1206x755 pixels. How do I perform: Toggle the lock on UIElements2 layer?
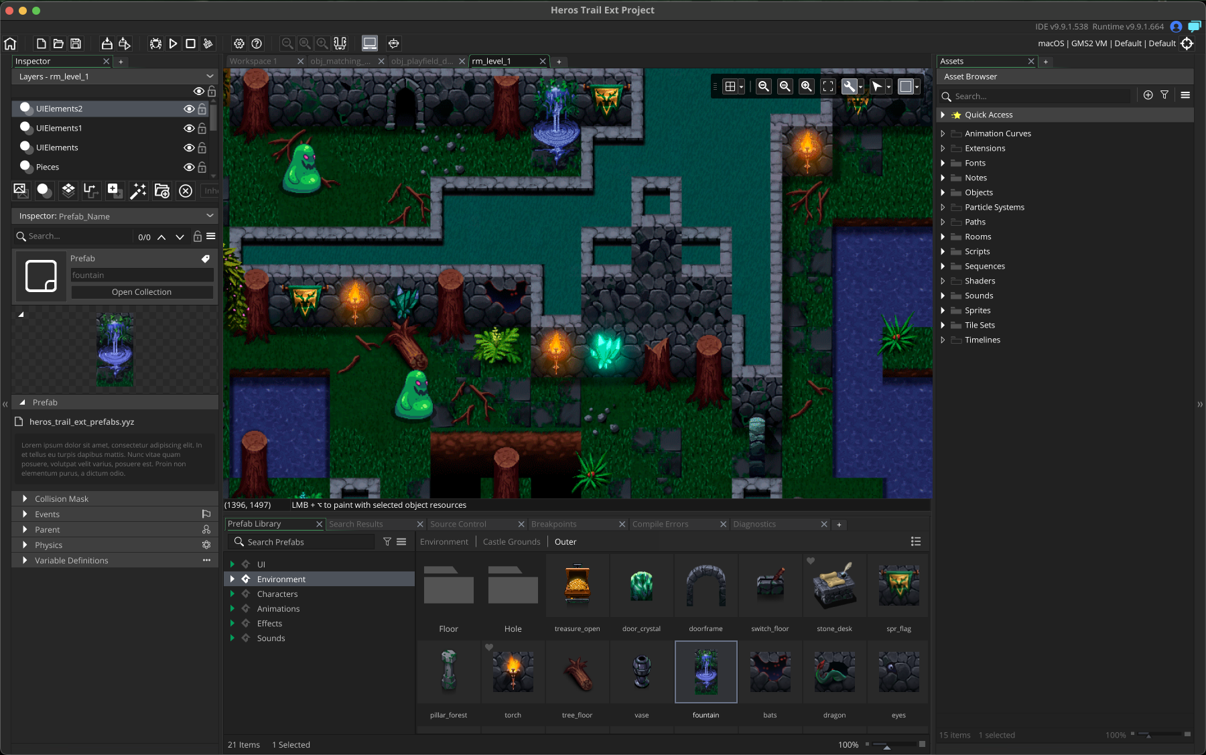pos(202,109)
